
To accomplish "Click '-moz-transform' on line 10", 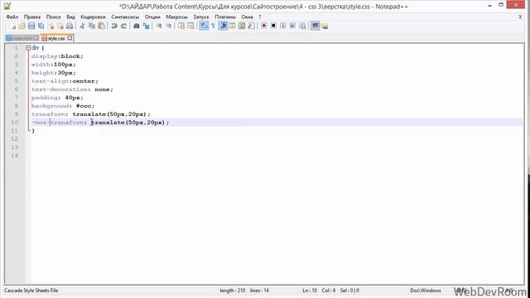I will 57,123.
